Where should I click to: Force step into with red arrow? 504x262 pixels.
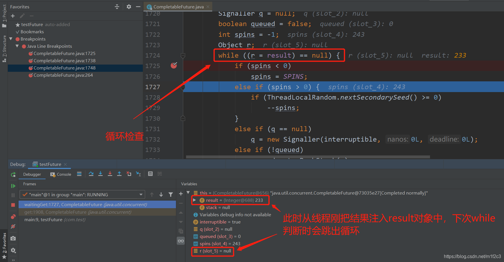pyautogui.click(x=110, y=174)
